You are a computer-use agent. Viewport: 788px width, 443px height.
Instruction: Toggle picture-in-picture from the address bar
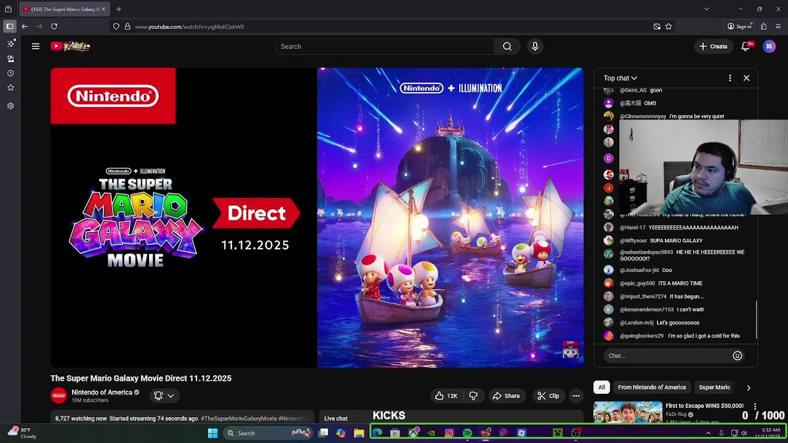(x=657, y=26)
